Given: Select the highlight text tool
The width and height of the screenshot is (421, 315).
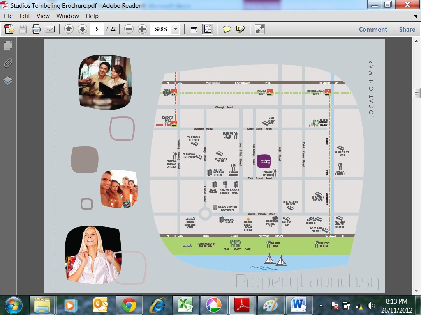Looking at the screenshot, I should tap(240, 29).
